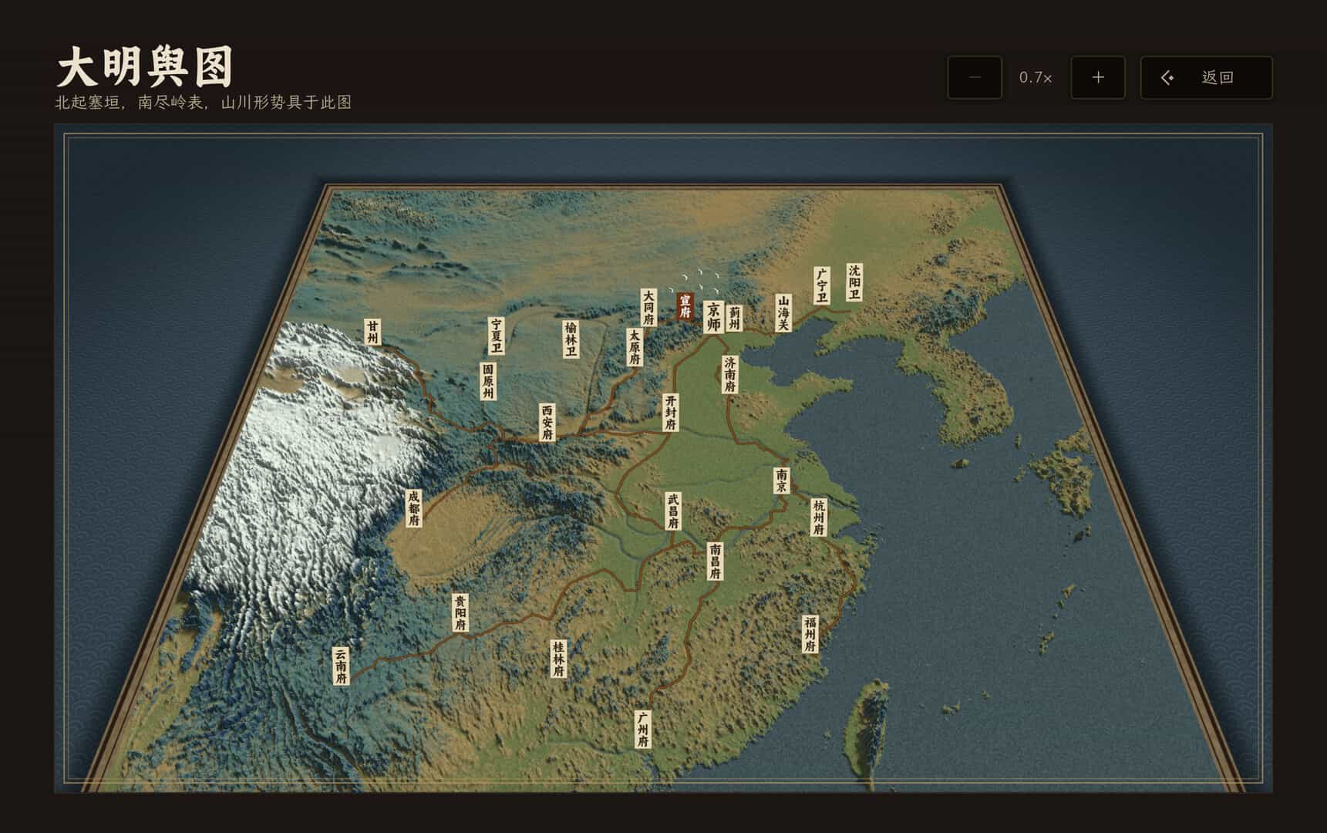Click the 杭州府 map label
1327x833 pixels.
819,518
